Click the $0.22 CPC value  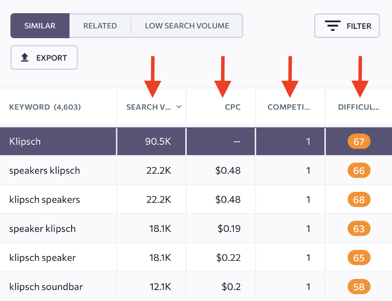228,257
